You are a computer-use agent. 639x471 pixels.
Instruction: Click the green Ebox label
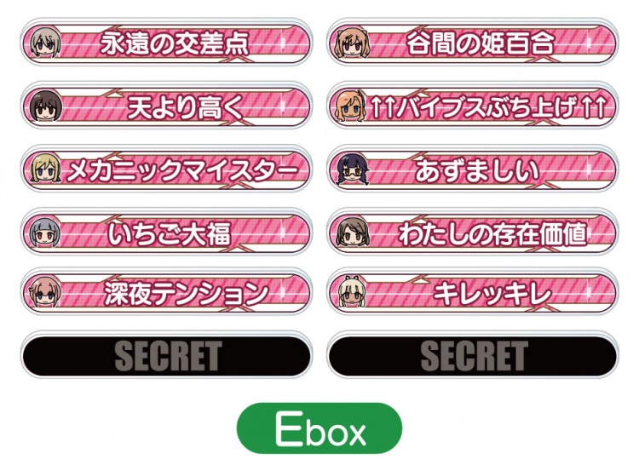[x=319, y=428]
